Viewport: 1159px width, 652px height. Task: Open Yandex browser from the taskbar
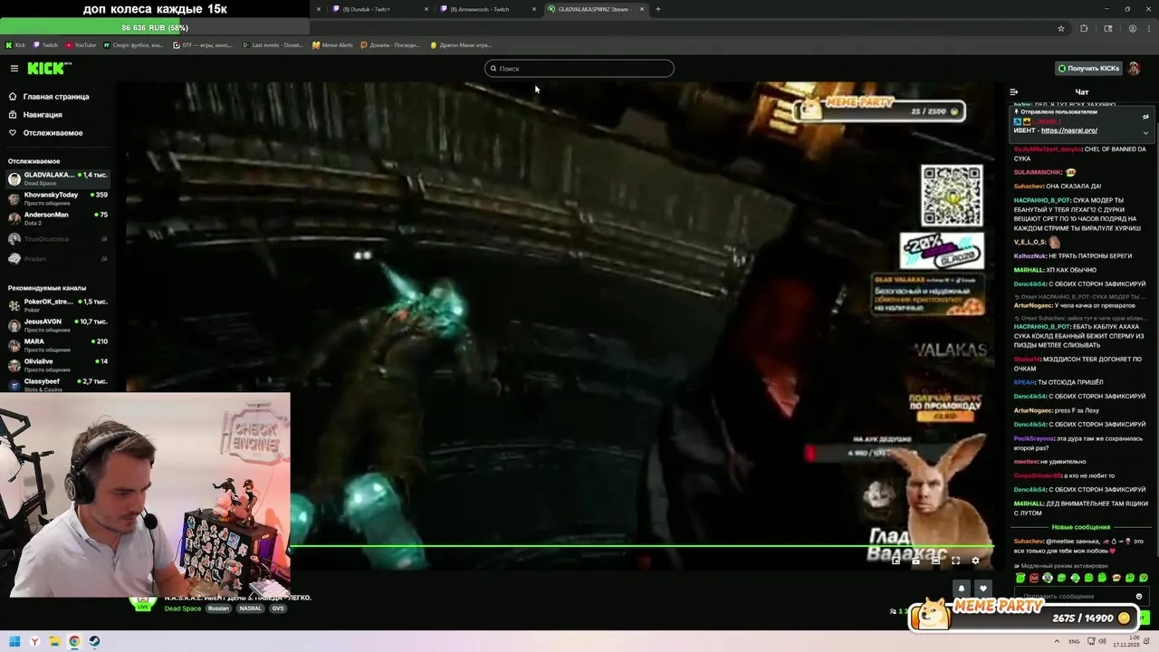coord(34,641)
